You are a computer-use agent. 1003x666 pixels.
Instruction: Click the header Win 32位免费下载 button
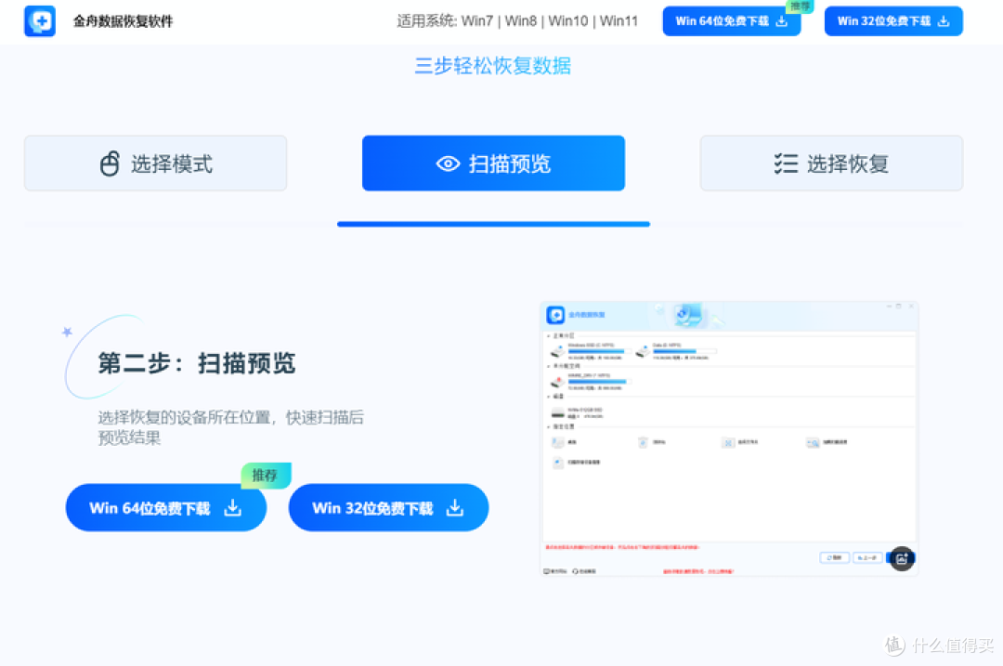click(x=893, y=21)
